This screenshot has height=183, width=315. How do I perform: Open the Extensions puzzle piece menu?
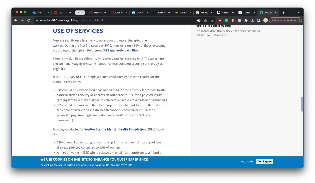(x=246, y=21)
